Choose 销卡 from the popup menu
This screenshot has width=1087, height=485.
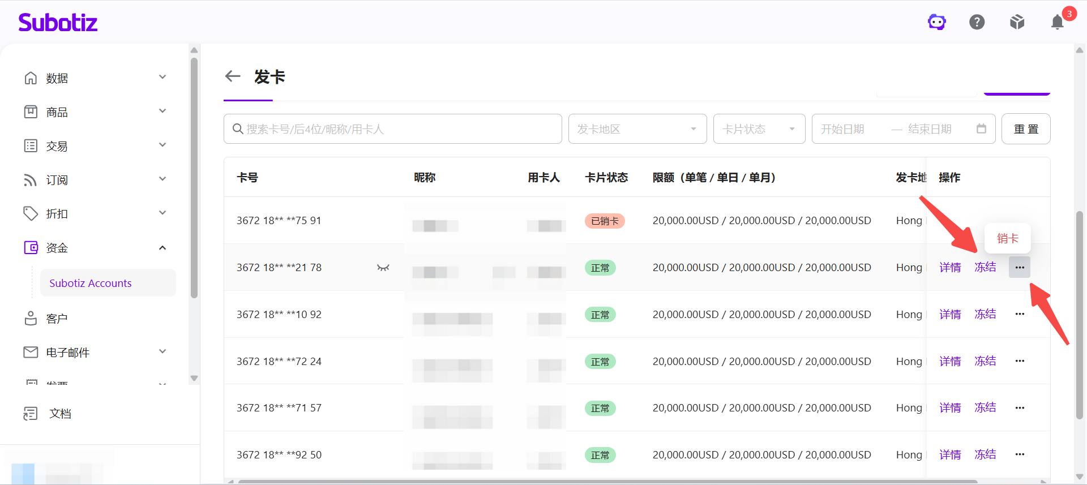[1008, 238]
